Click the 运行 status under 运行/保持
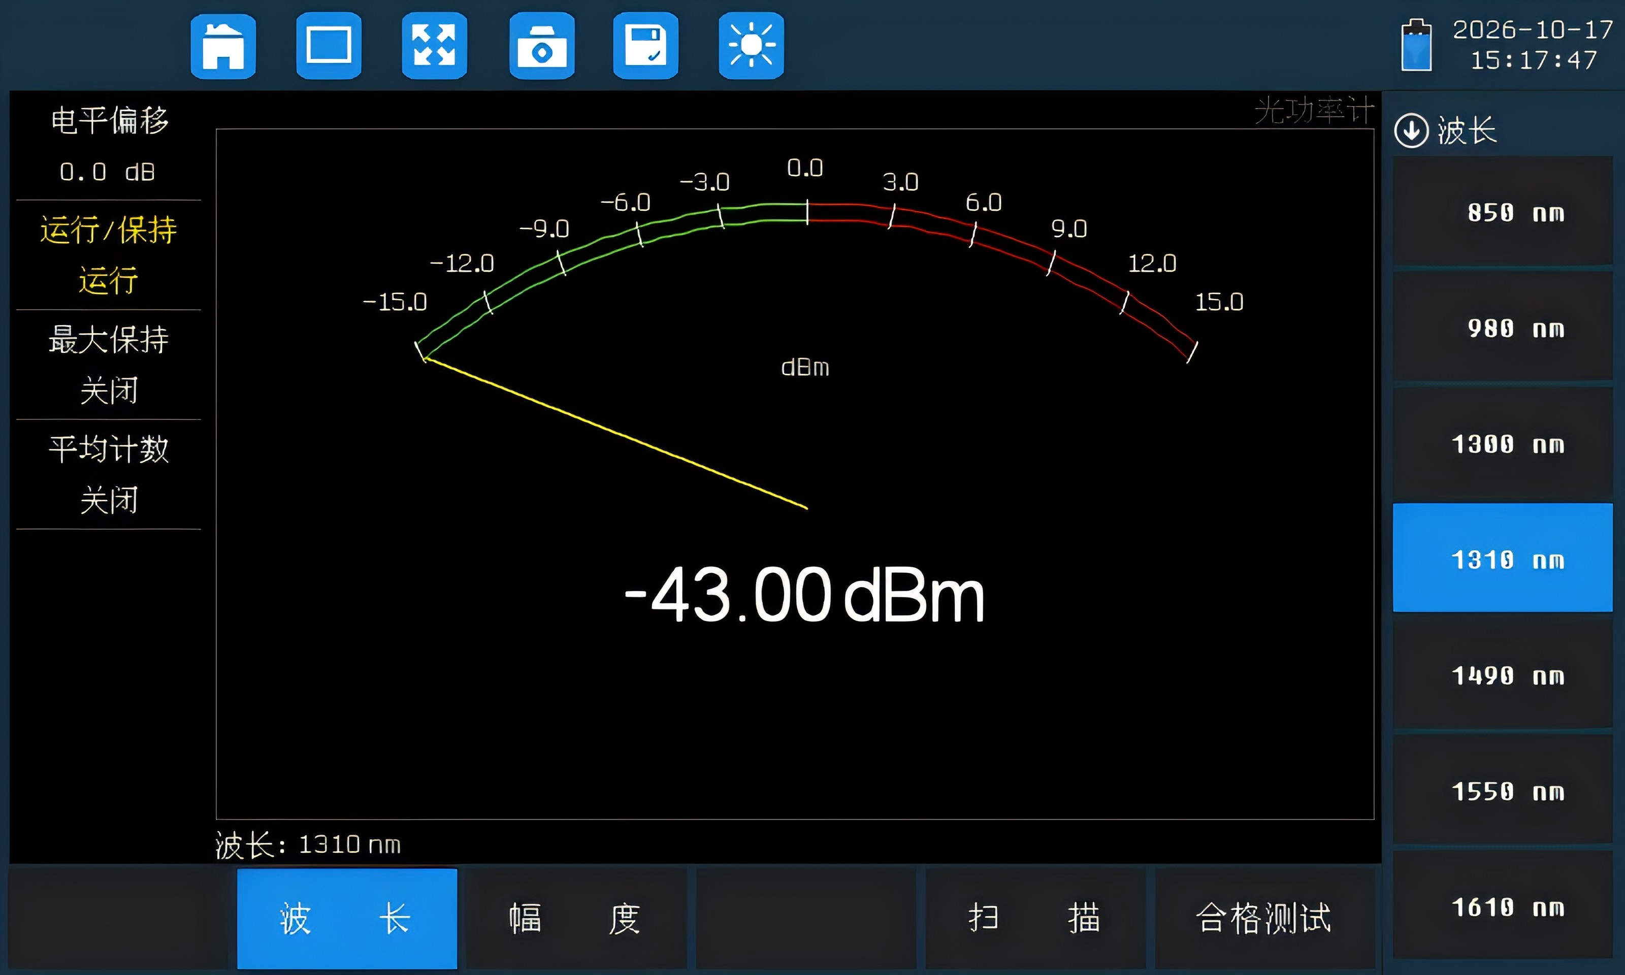Image resolution: width=1625 pixels, height=975 pixels. click(108, 280)
